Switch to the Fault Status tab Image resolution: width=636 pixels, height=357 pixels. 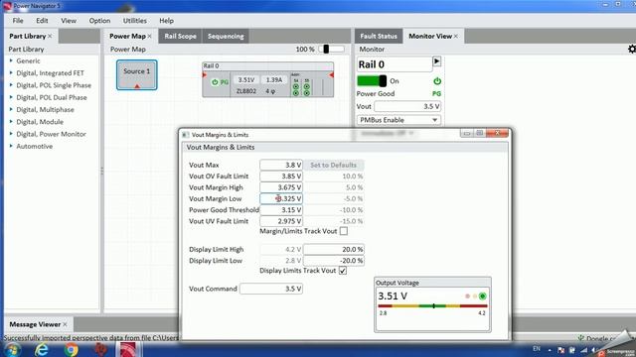[x=379, y=36]
